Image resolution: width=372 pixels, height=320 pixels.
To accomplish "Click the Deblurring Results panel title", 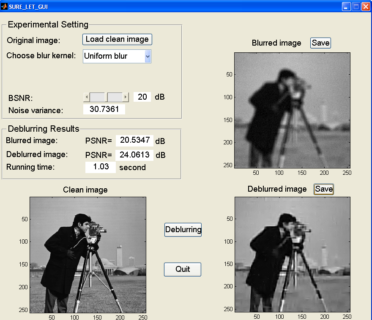I will pyautogui.click(x=44, y=129).
